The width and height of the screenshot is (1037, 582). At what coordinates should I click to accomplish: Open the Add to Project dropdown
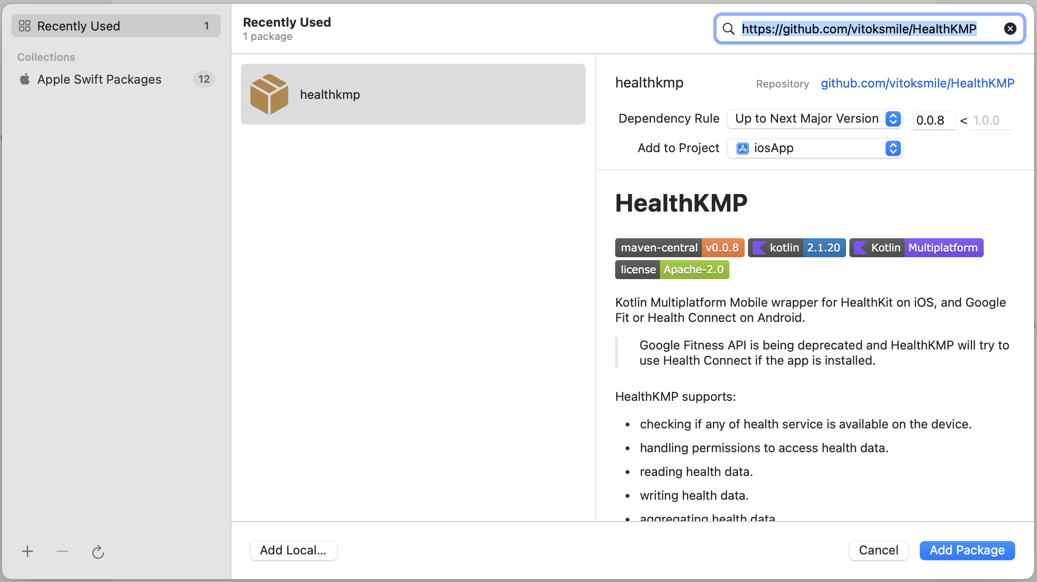[815, 148]
